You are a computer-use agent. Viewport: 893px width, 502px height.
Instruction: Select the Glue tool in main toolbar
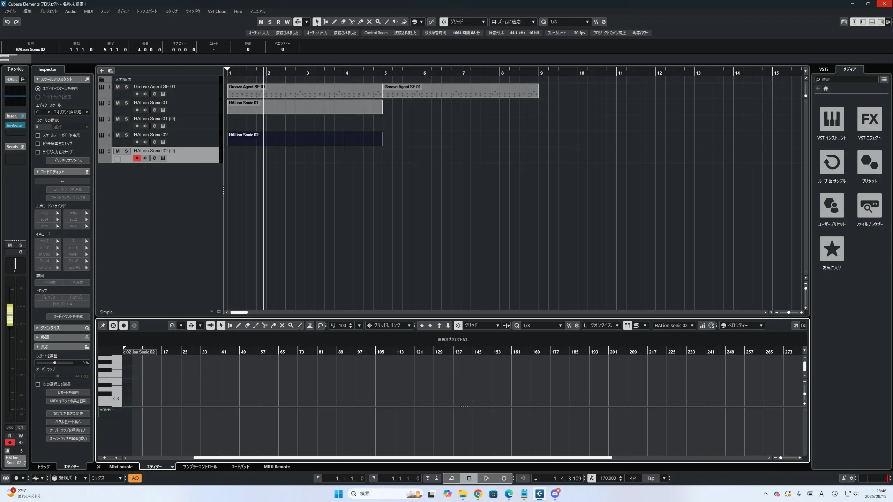(361, 22)
